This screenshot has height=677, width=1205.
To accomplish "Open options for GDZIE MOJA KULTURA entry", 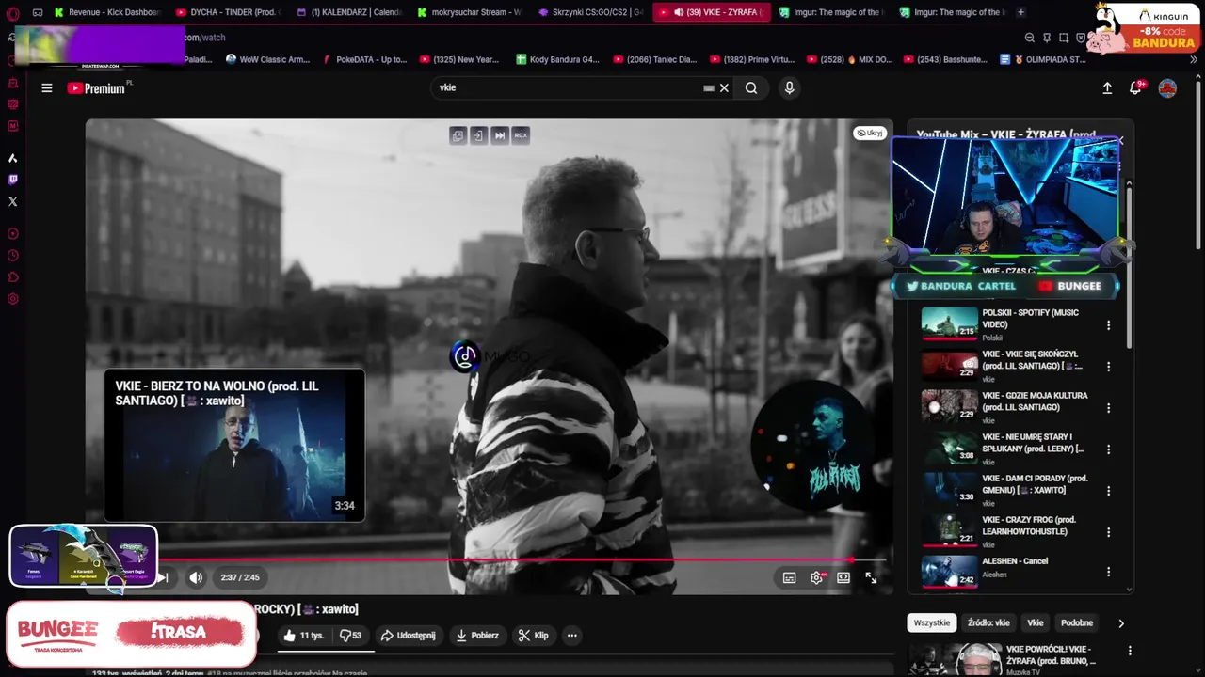I will click(1108, 408).
